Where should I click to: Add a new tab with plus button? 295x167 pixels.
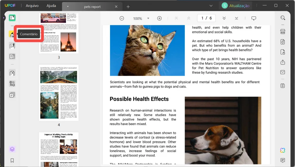pyautogui.click(x=128, y=7)
